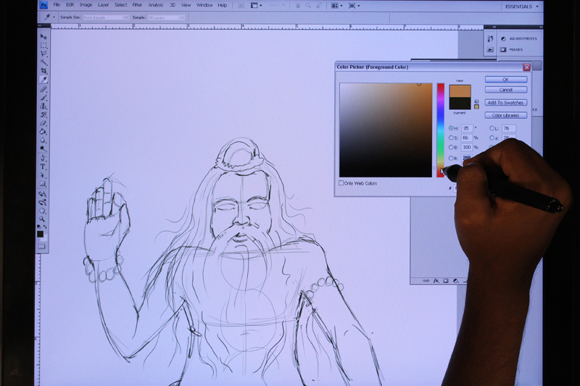Image resolution: width=580 pixels, height=386 pixels.
Task: Open the Sample Size dropdown
Action: click(105, 17)
